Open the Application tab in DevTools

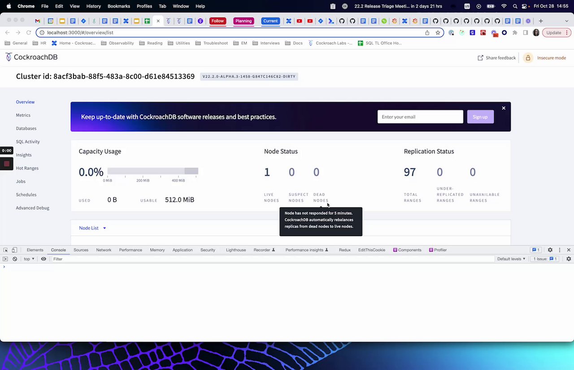point(183,250)
